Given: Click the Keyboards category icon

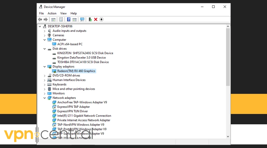Looking at the screenshot, I should coord(49,84).
